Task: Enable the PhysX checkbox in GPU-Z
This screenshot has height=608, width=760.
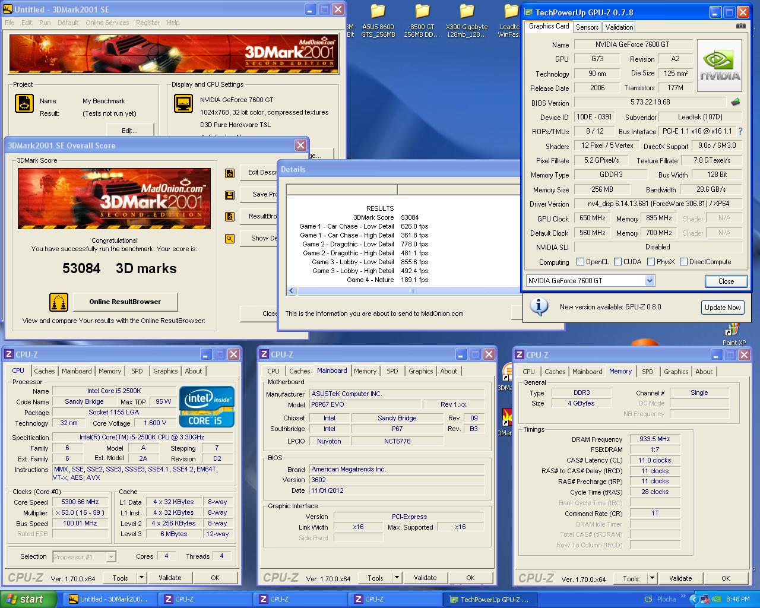Action: (x=651, y=261)
